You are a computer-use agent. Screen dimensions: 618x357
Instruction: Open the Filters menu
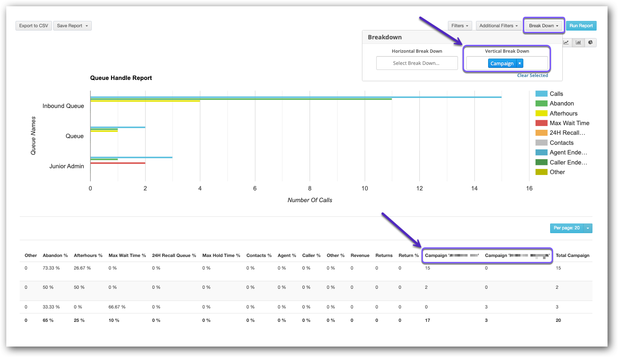460,26
